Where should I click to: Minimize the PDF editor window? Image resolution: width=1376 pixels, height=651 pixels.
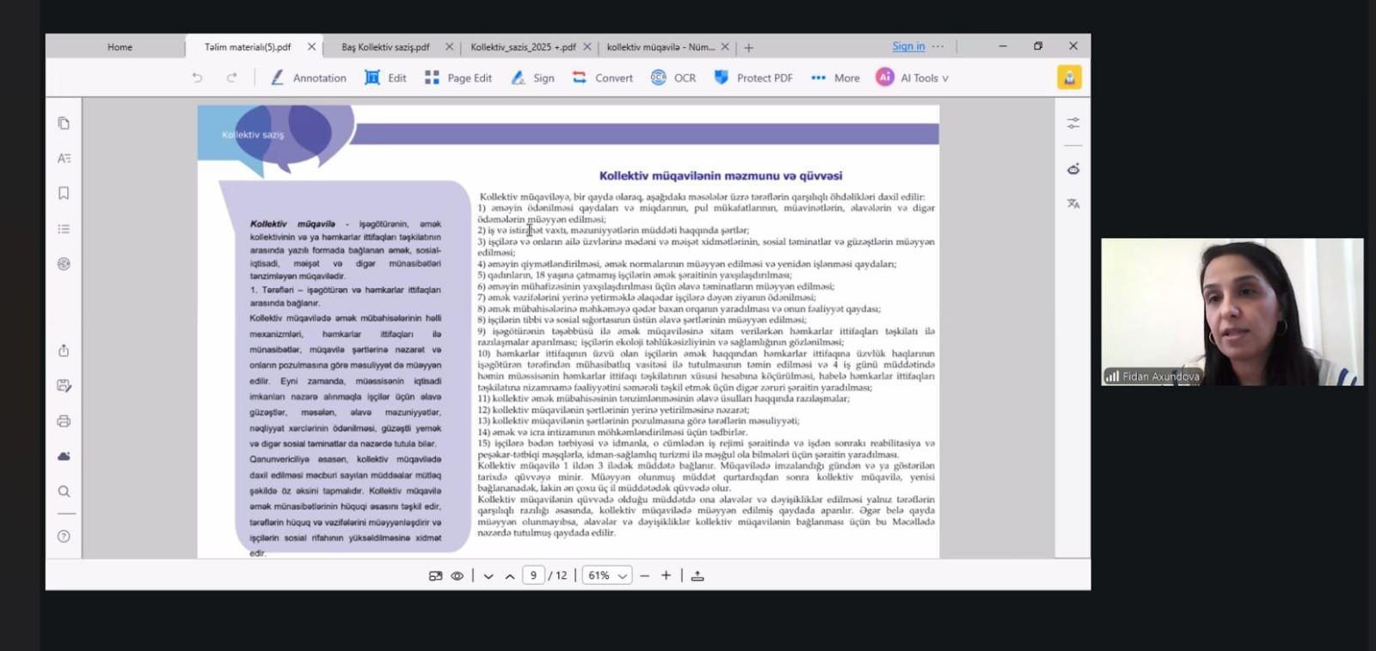pyautogui.click(x=1003, y=46)
